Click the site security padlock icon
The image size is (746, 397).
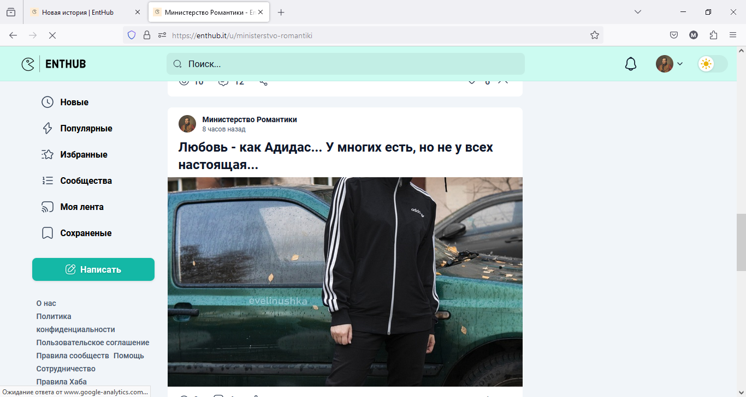(146, 35)
